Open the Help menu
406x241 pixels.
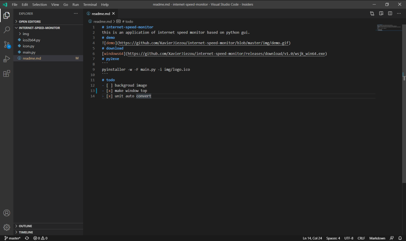pyautogui.click(x=105, y=5)
